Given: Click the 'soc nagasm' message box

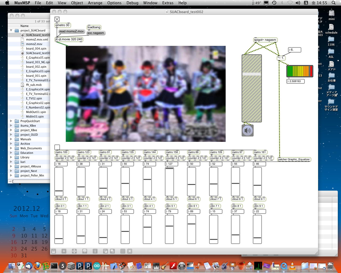Looking at the screenshot, I should coord(96,33).
